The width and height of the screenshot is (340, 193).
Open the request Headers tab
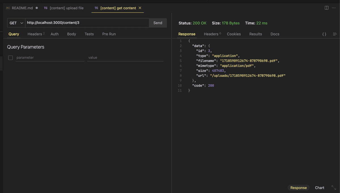click(36, 34)
